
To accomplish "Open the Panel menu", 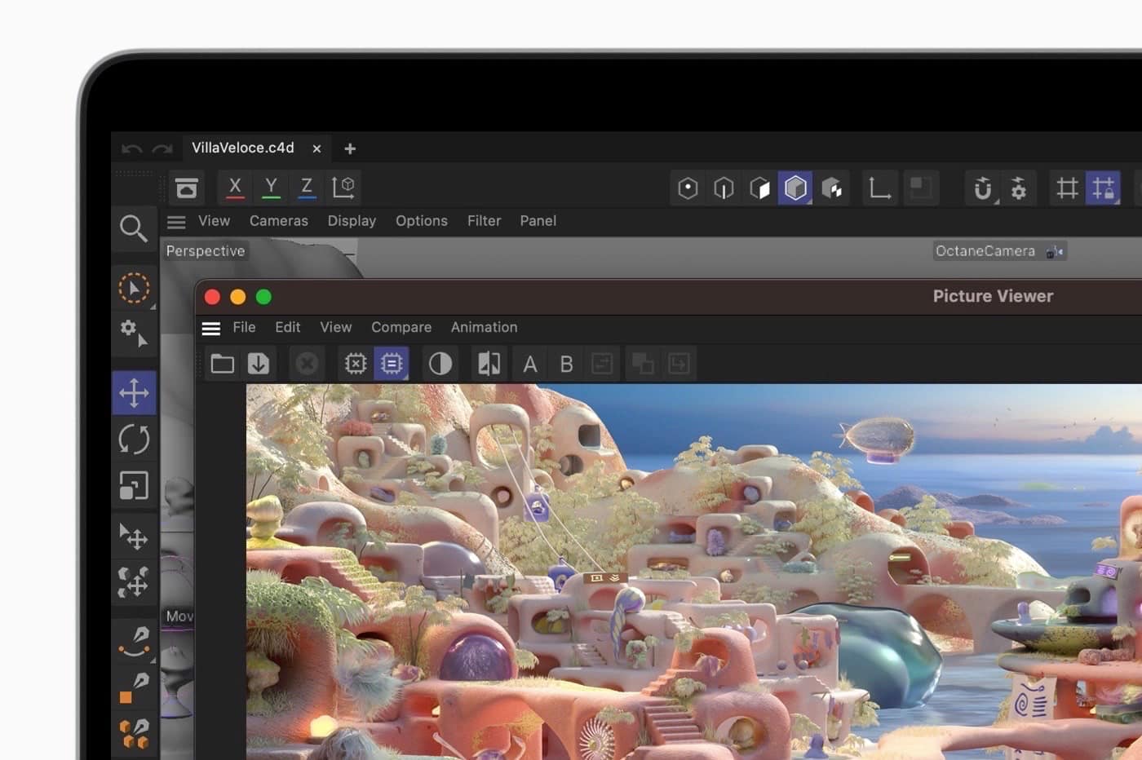I will [x=538, y=221].
